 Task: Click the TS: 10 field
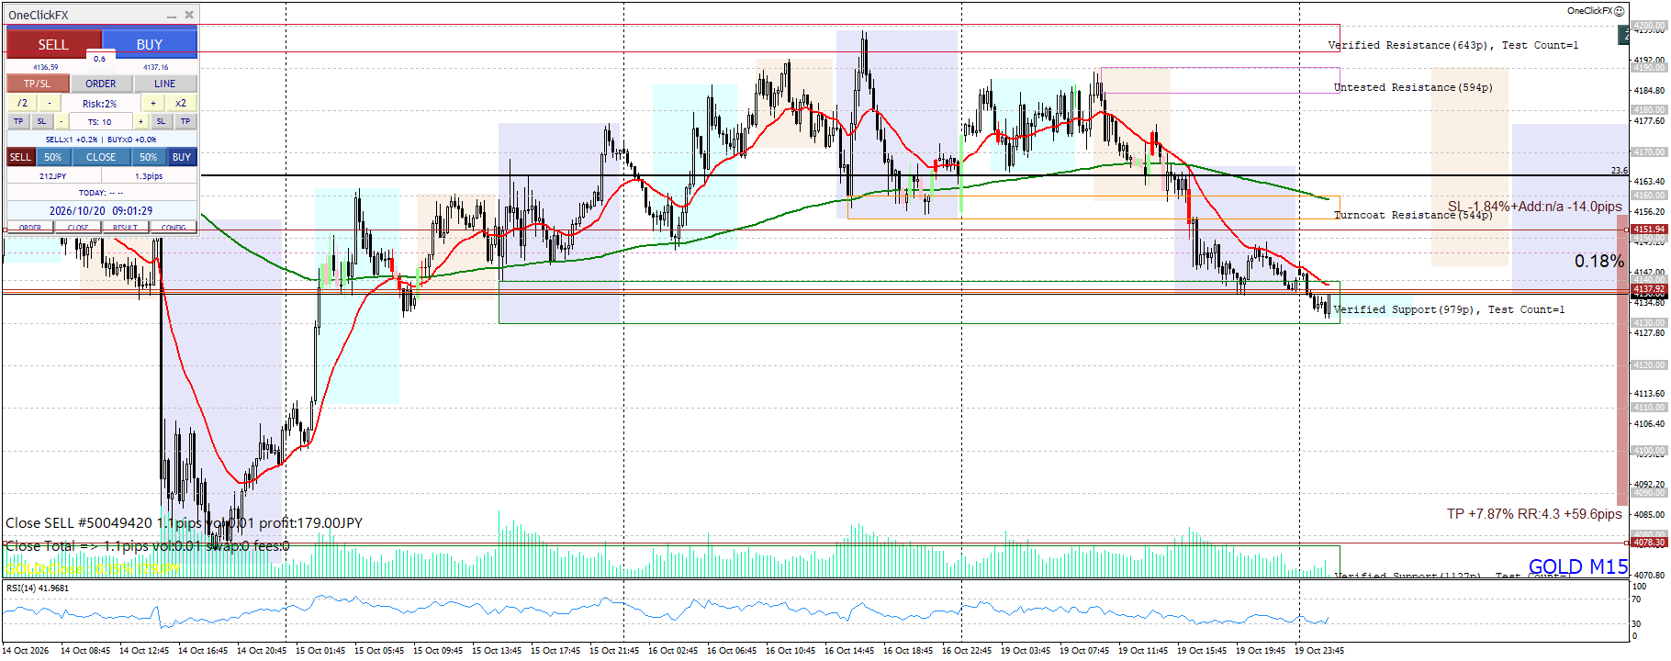point(100,121)
